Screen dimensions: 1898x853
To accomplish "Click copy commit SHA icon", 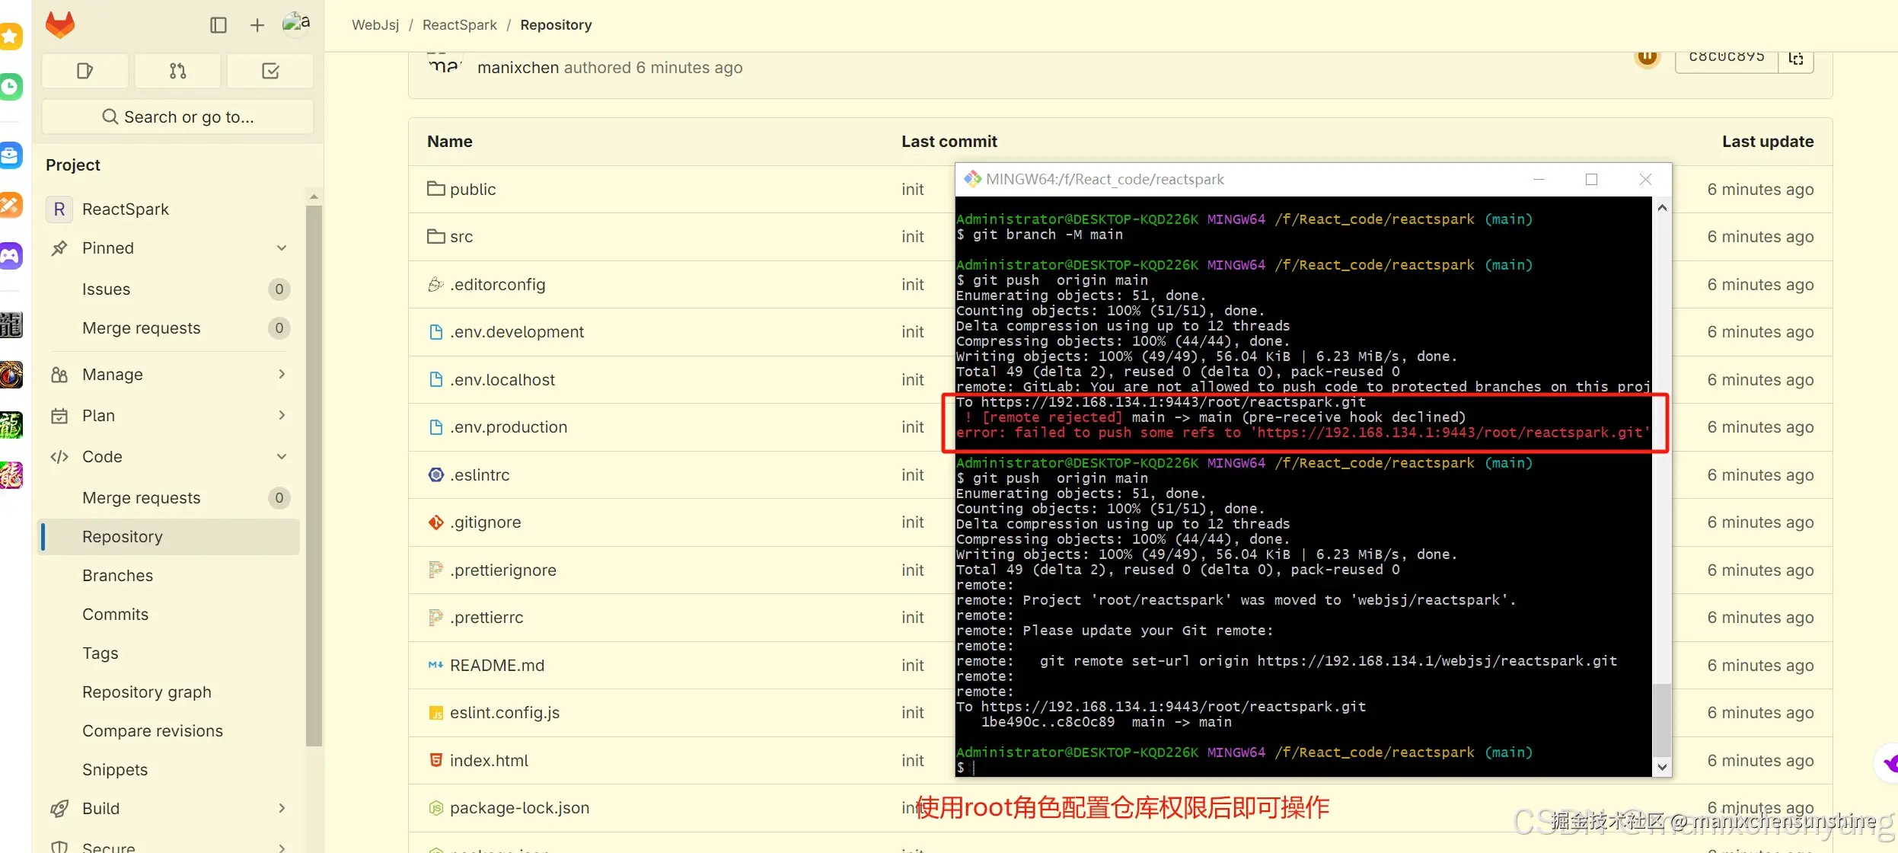I will pyautogui.click(x=1796, y=59).
